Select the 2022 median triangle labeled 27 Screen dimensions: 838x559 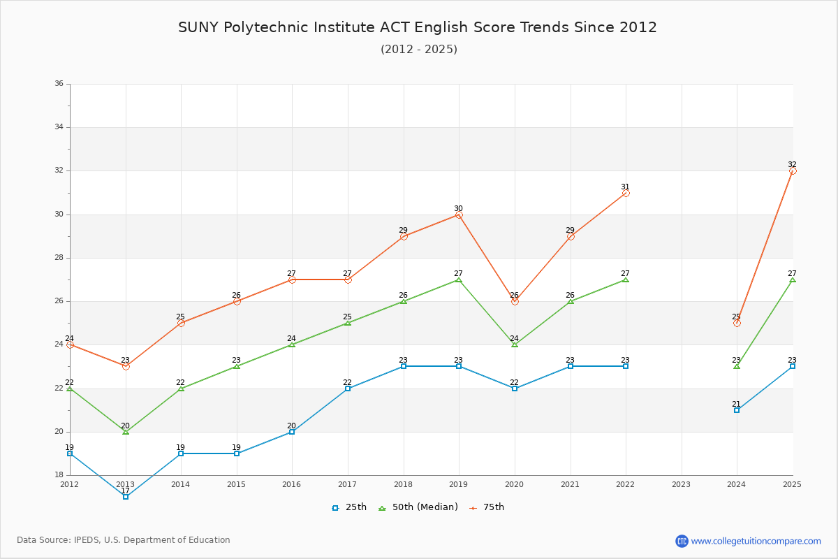[626, 279]
